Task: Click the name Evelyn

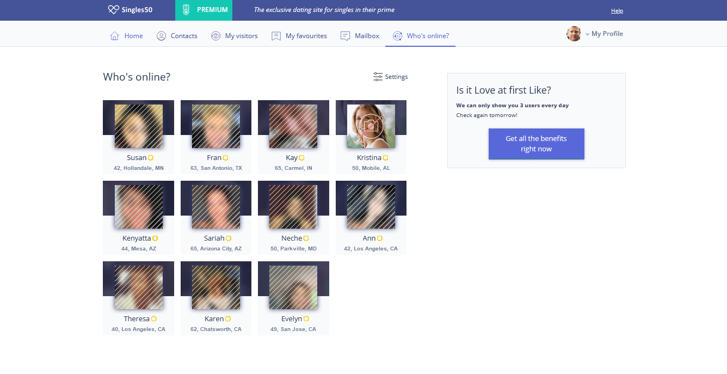Action: click(x=292, y=319)
